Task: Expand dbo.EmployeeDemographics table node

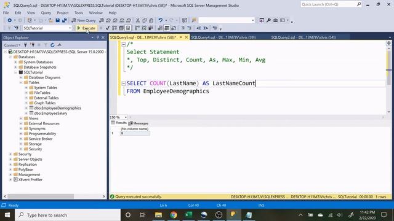Action: (x=26, y=108)
